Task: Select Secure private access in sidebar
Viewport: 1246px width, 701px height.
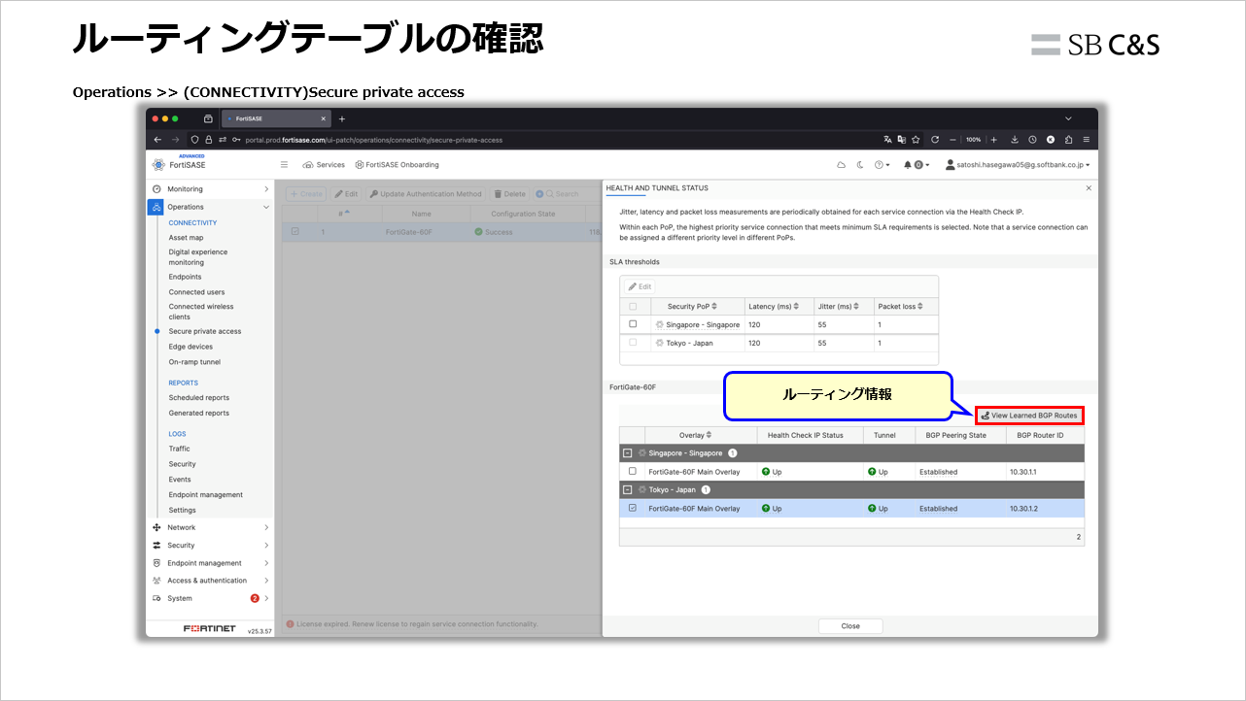Action: click(x=205, y=331)
